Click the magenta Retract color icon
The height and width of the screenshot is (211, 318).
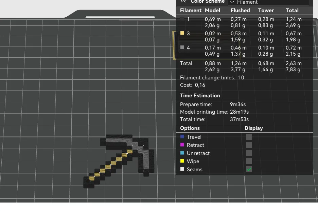pyautogui.click(x=182, y=145)
